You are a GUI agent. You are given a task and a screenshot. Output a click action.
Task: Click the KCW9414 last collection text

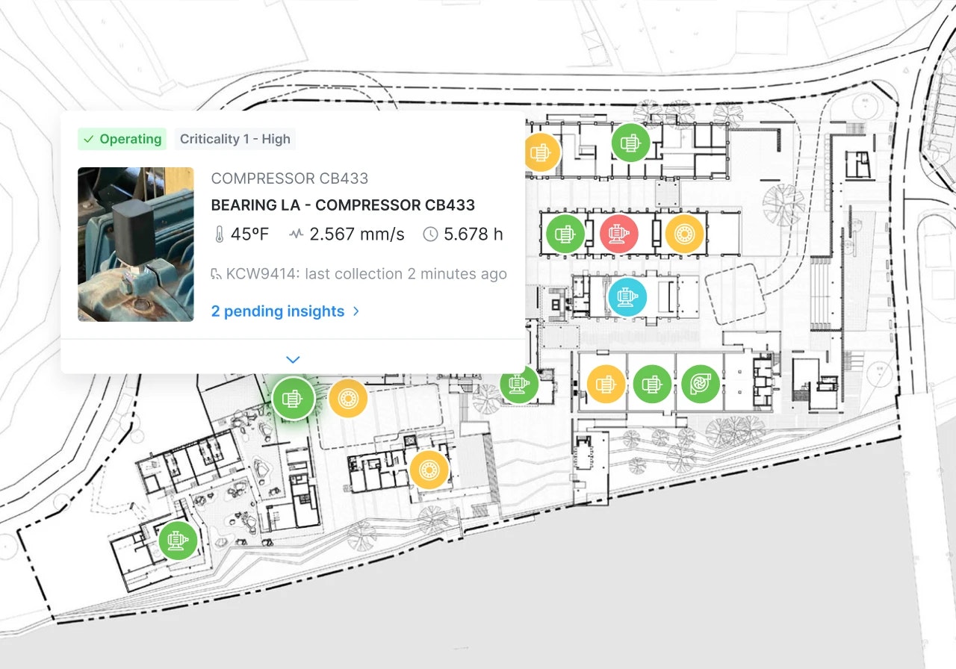pos(366,274)
